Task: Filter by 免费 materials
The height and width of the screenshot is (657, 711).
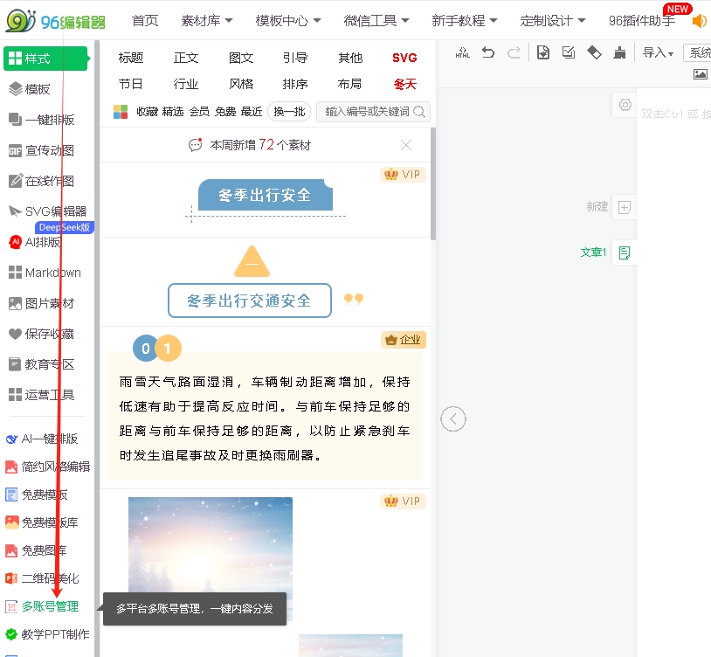Action: tap(225, 112)
